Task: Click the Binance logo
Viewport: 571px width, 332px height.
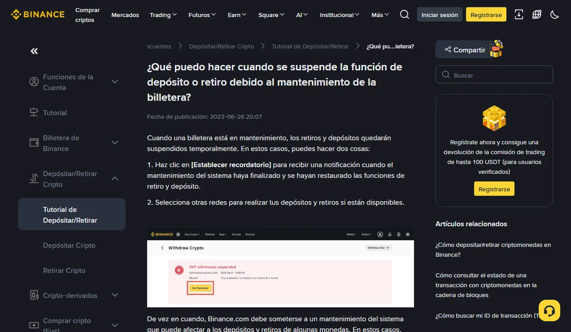Action: (x=38, y=14)
